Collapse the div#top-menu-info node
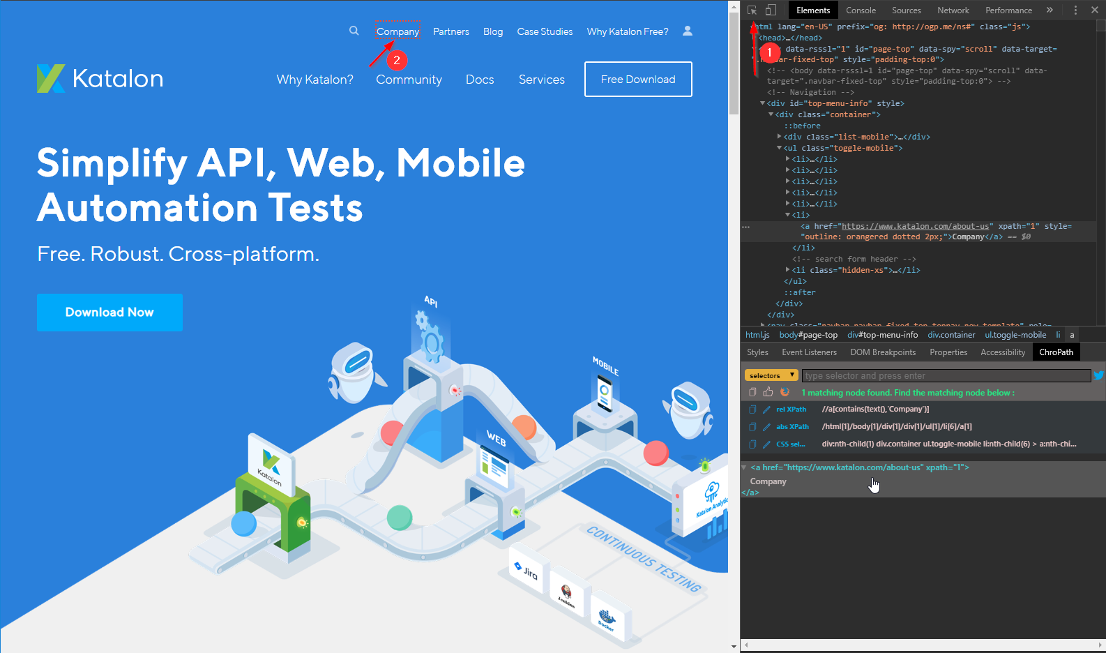1106x653 pixels. pos(762,103)
